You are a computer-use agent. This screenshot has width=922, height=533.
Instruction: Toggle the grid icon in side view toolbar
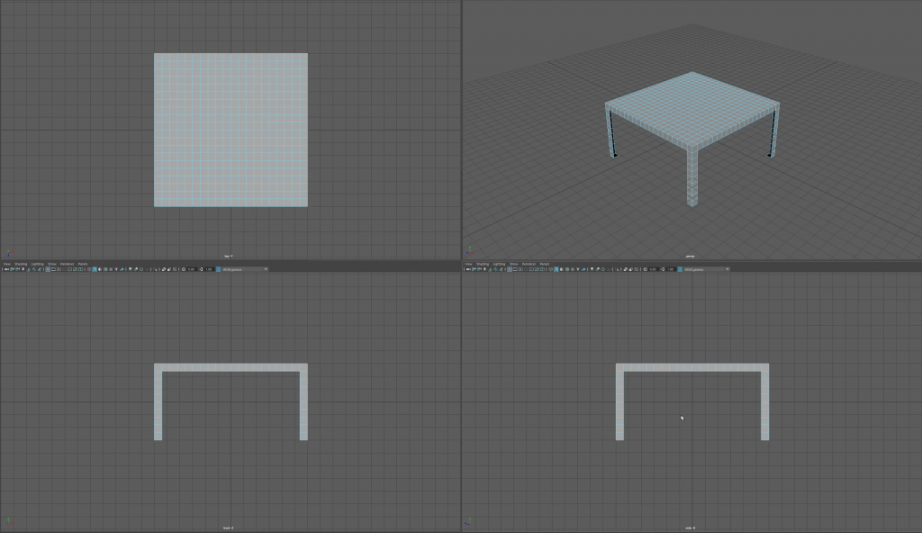click(x=509, y=269)
